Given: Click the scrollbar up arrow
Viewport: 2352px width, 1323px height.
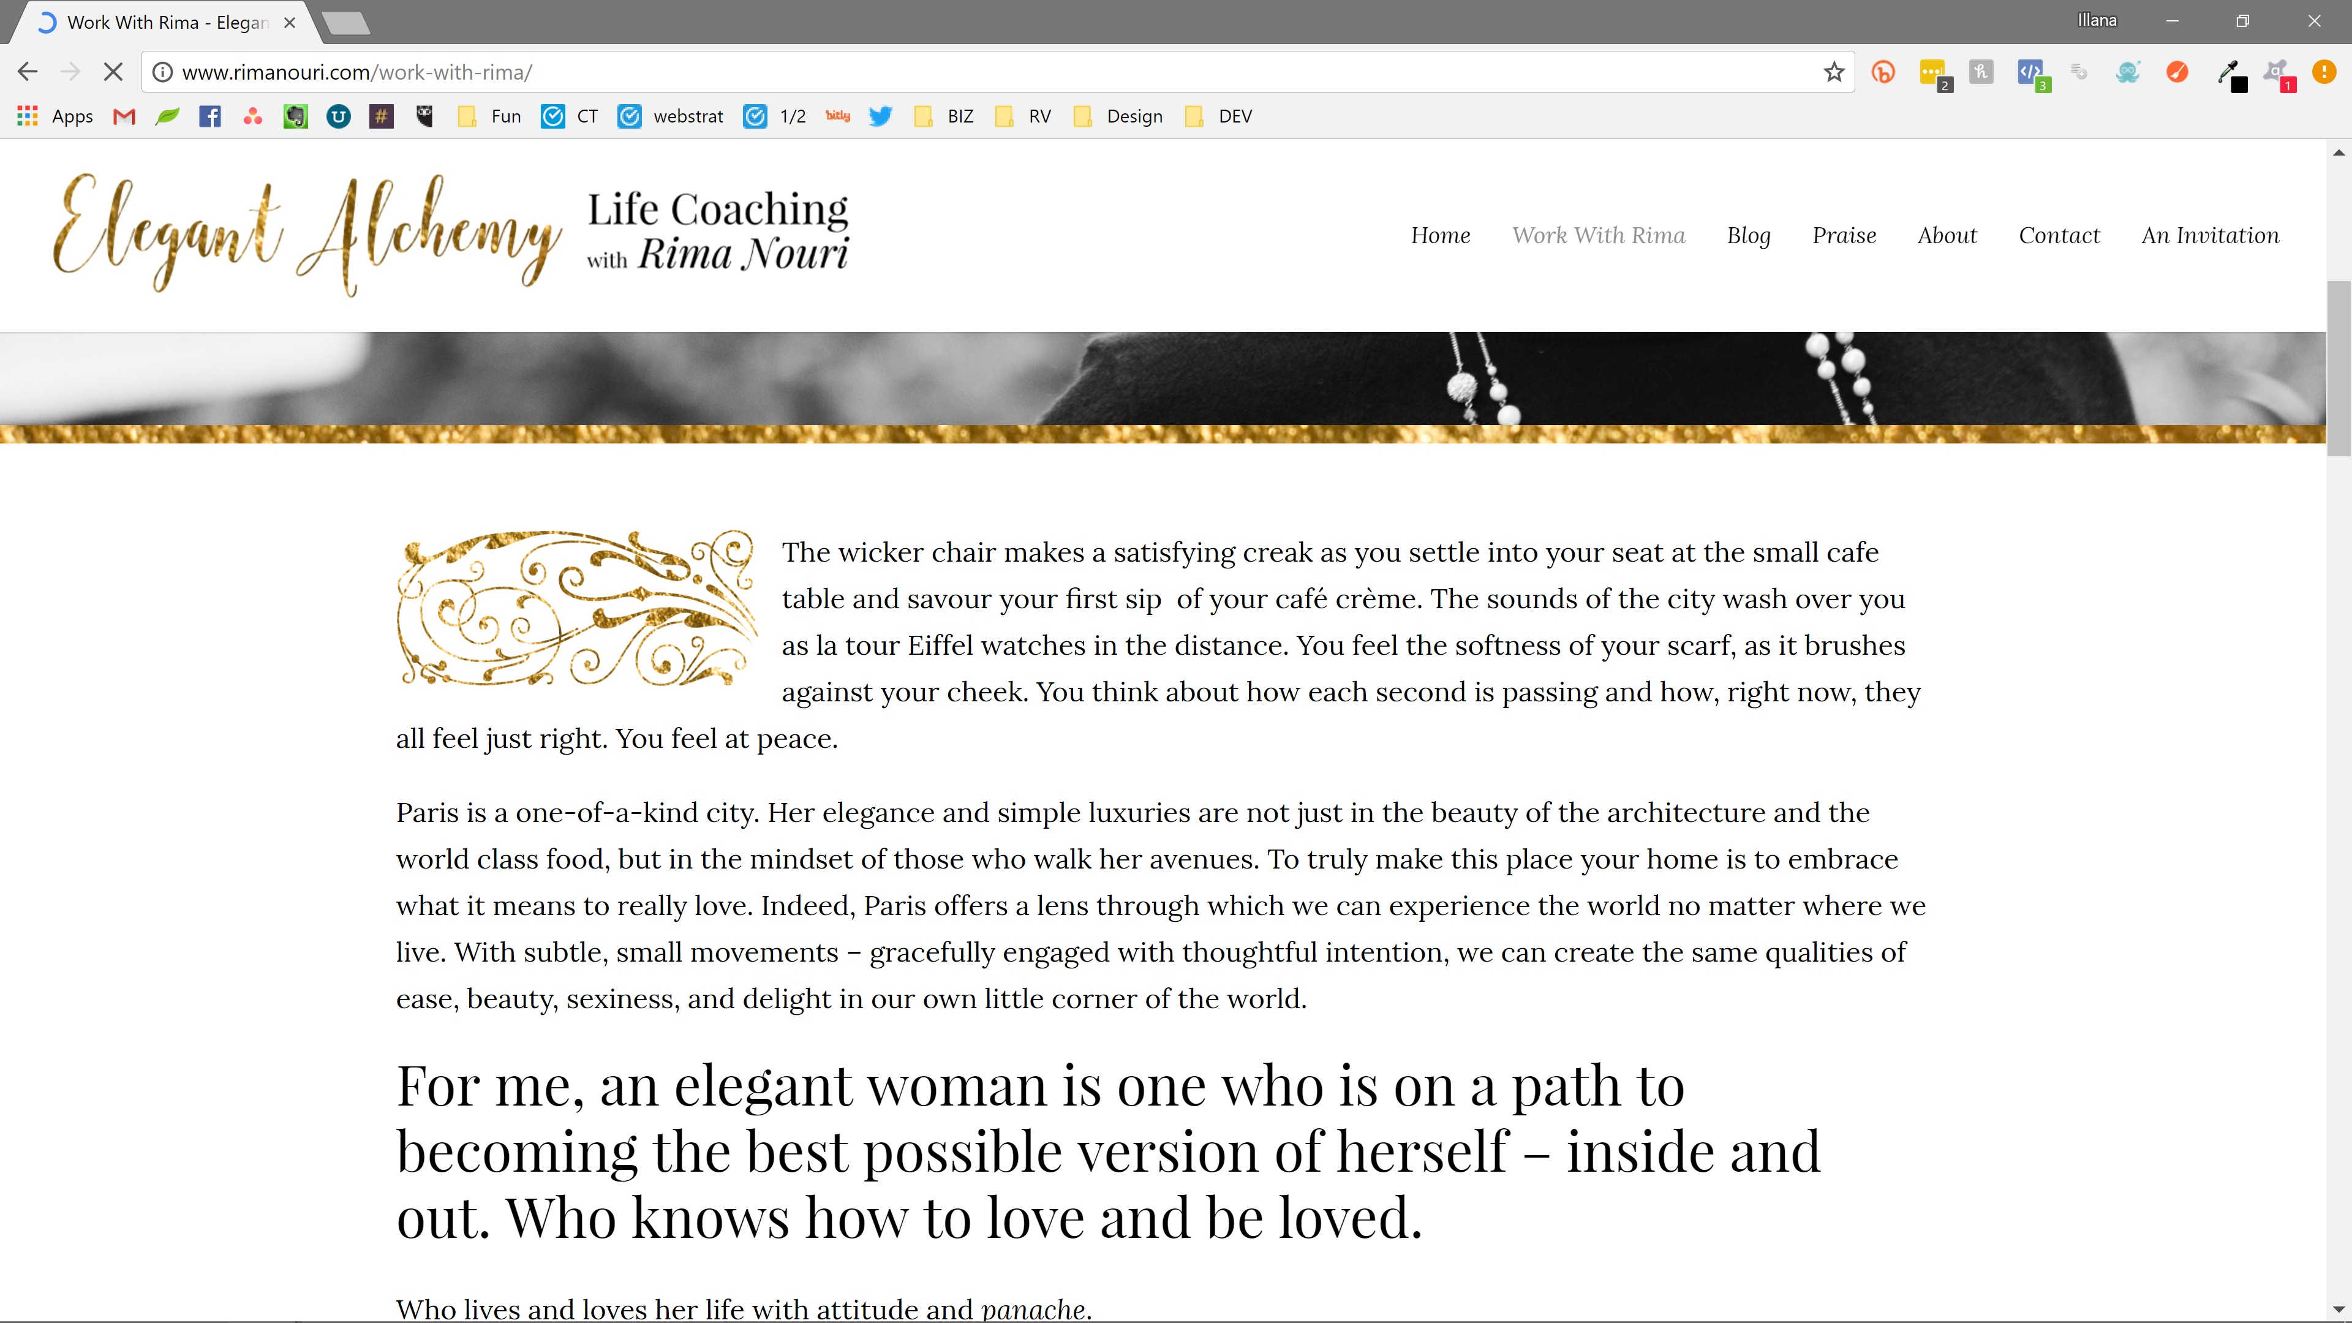Looking at the screenshot, I should pyautogui.click(x=2339, y=153).
